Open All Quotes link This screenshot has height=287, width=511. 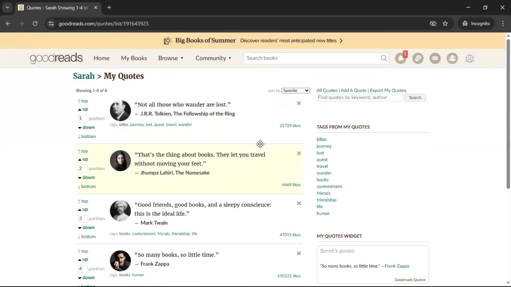click(x=327, y=90)
